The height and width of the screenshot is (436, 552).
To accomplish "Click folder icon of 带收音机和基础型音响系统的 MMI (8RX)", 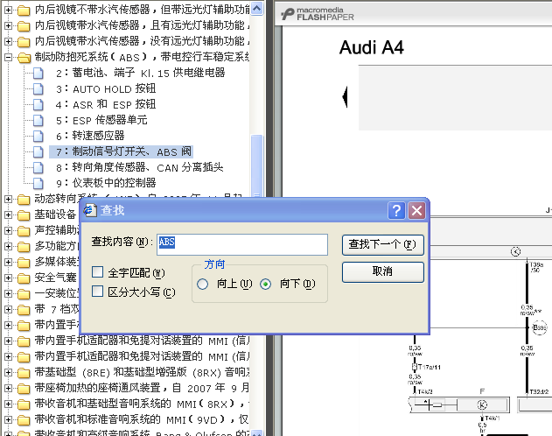I will (24, 404).
